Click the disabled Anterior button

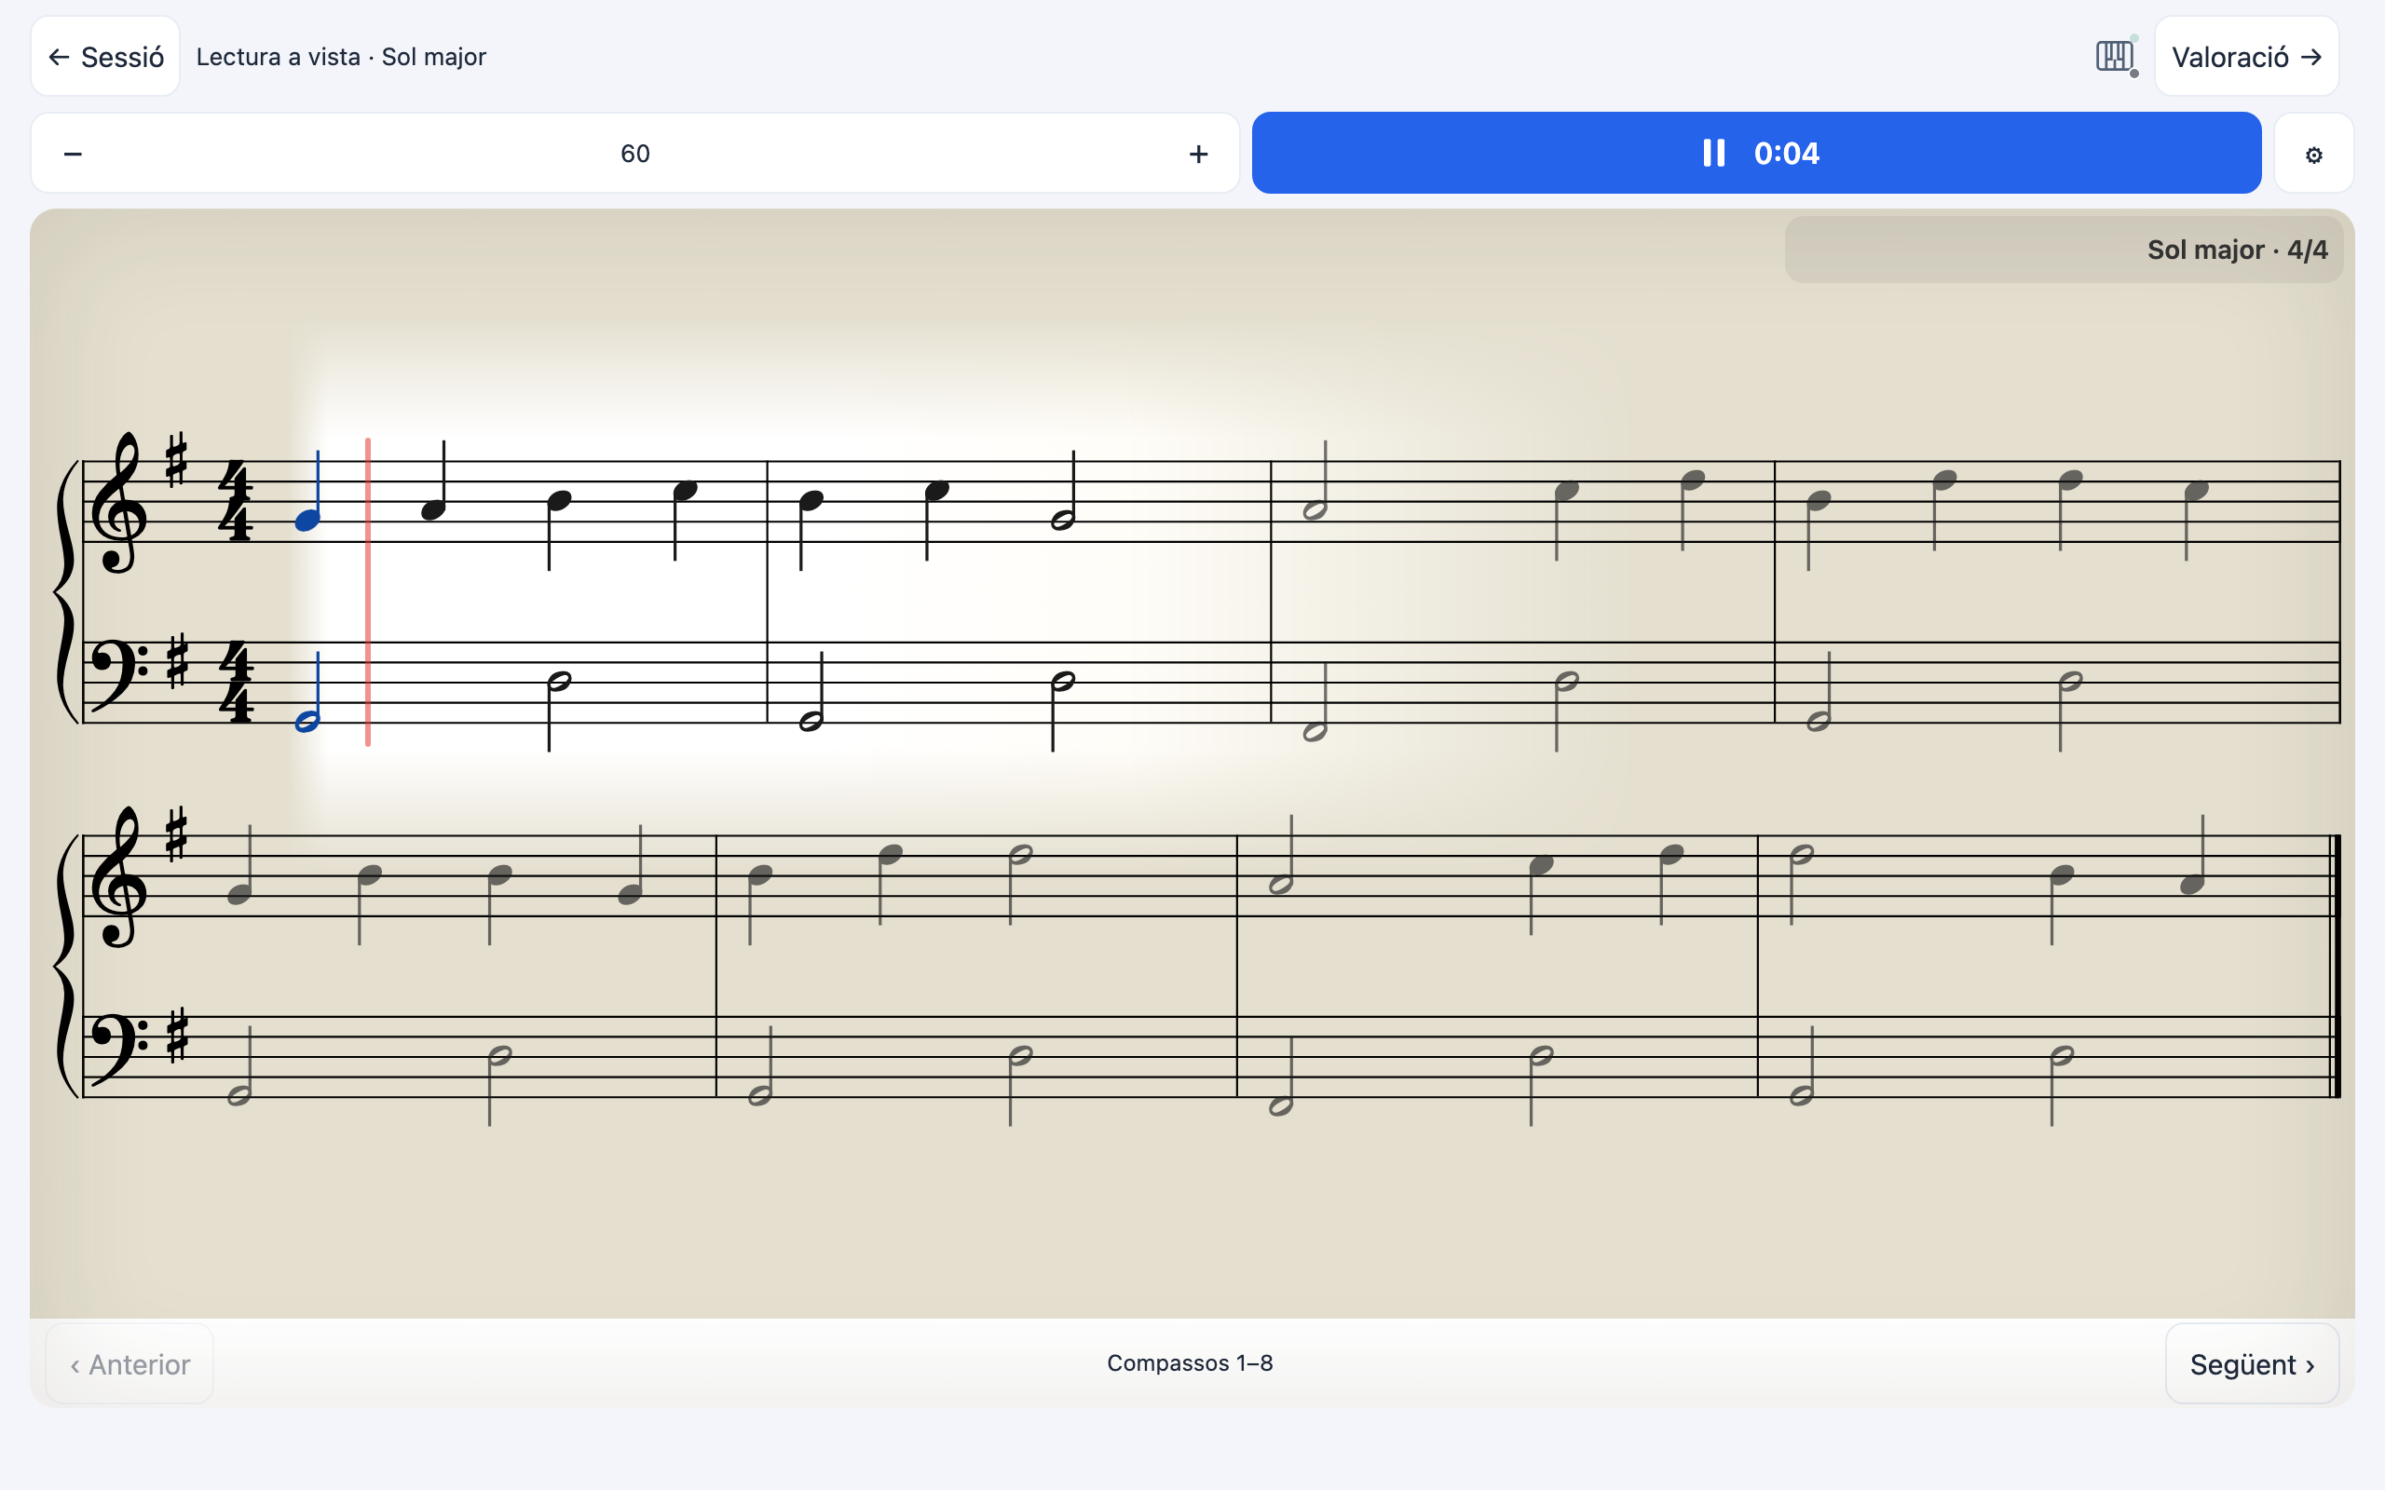[130, 1364]
